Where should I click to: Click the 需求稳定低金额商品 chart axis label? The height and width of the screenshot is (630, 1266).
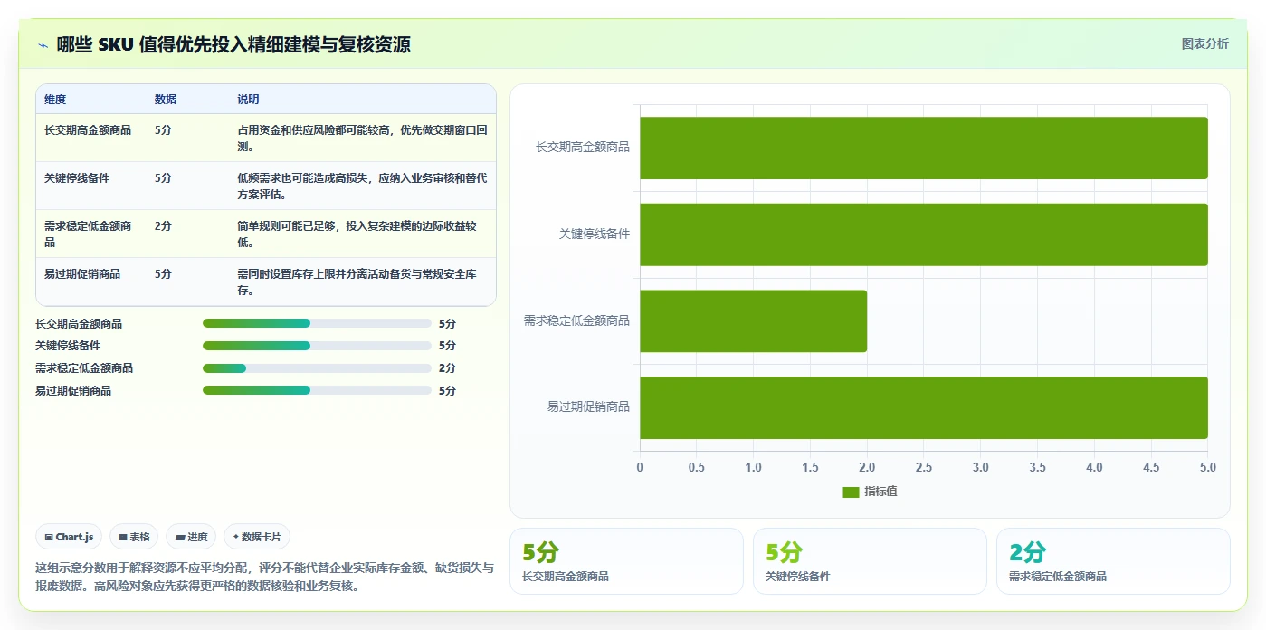point(576,320)
